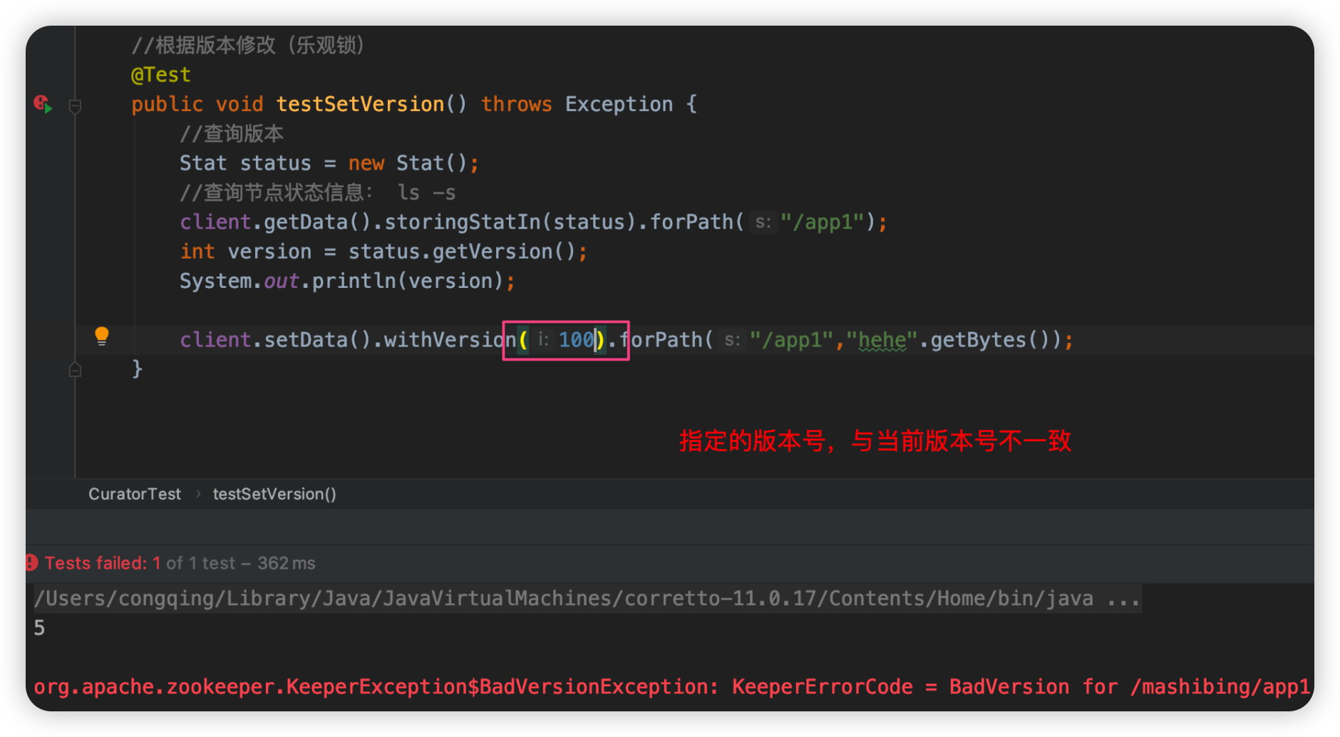Click the red Tests failed status icon
The width and height of the screenshot is (1340, 737).
coord(31,563)
